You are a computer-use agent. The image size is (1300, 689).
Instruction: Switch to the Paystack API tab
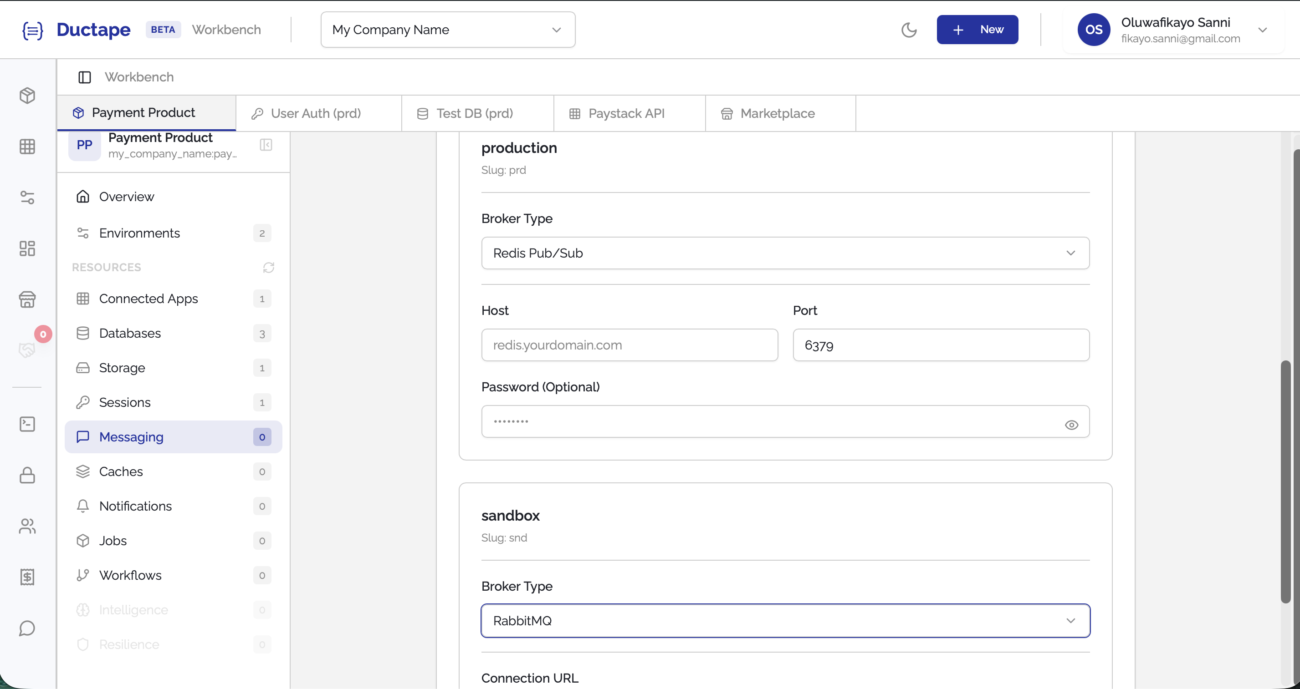(626, 113)
